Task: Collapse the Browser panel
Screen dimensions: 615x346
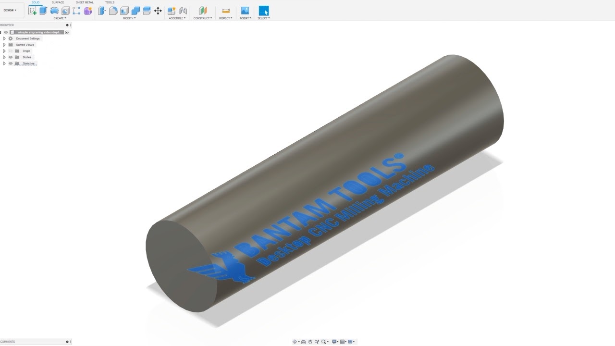Action: [x=67, y=25]
